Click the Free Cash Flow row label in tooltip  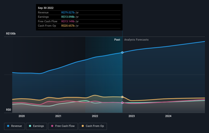[x=48, y=21]
